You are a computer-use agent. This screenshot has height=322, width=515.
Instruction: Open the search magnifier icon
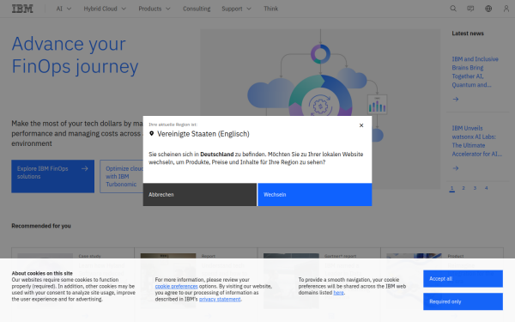pyautogui.click(x=453, y=9)
